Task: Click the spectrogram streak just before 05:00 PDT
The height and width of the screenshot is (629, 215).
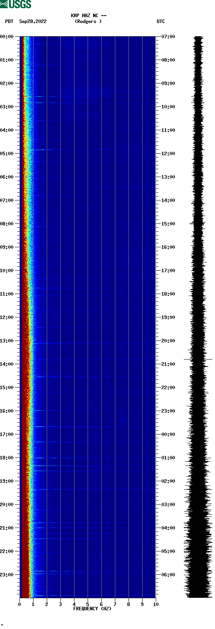Action: click(42, 149)
